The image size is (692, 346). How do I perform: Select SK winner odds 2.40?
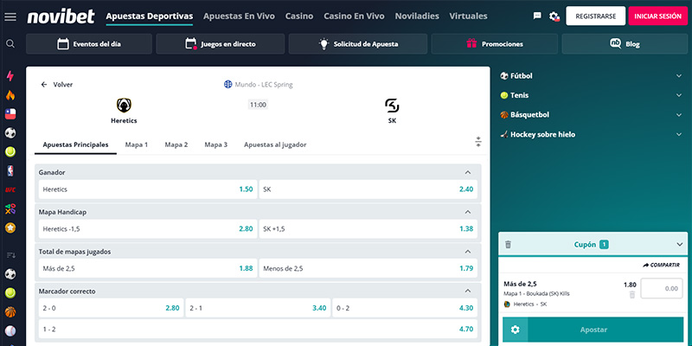[368, 189]
